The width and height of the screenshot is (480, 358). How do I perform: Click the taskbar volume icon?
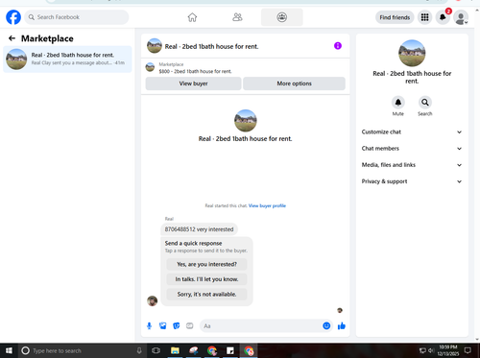click(431, 350)
